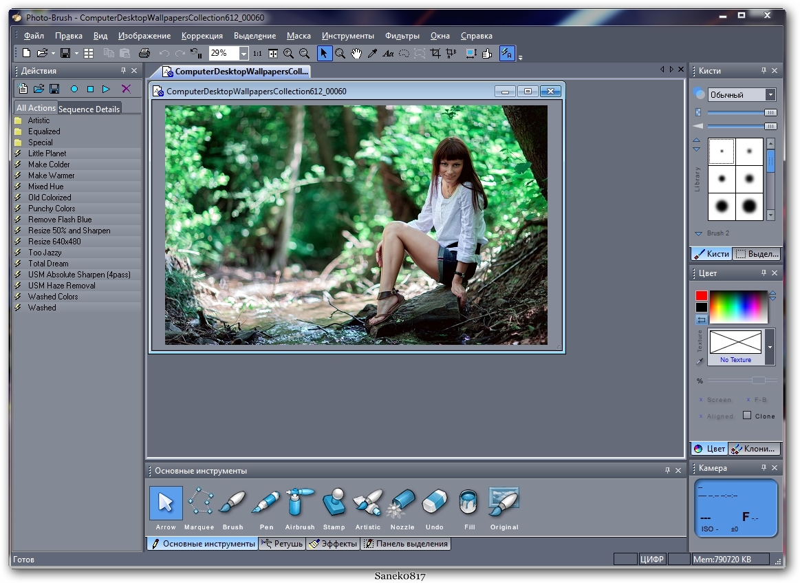Open the zoom percentage dropdown
Screen dimensions: 800x583
click(244, 53)
